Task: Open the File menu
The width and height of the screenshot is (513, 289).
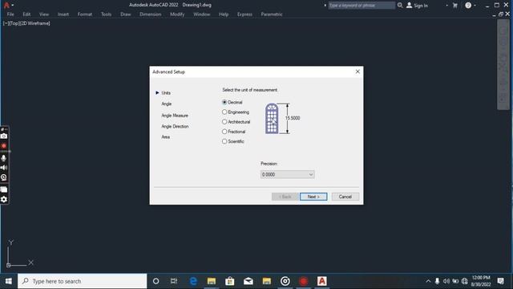Action: 10,14
